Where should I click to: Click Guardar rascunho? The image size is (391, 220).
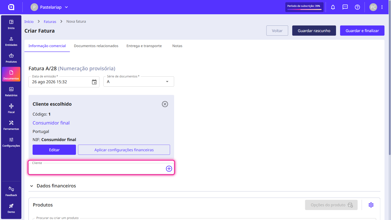(314, 31)
